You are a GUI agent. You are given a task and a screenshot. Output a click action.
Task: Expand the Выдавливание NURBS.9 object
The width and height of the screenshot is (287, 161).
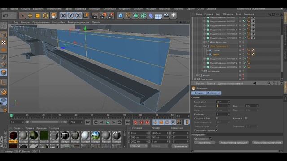coord(204,38)
